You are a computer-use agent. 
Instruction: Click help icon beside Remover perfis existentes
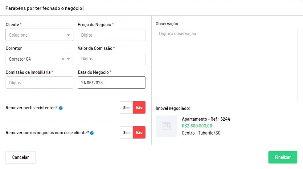pos(61,108)
